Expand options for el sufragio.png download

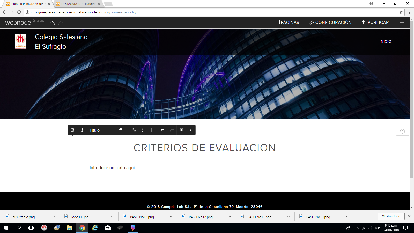[54, 216]
